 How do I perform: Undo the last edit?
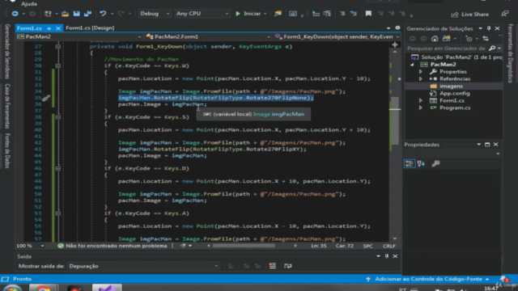(103, 14)
